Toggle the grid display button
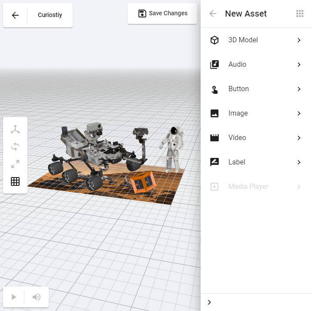 (x=15, y=181)
